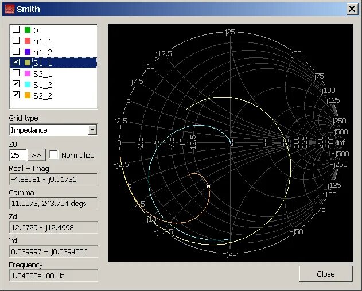
Task: Select the S1_2 list row label
Action: [x=42, y=85]
